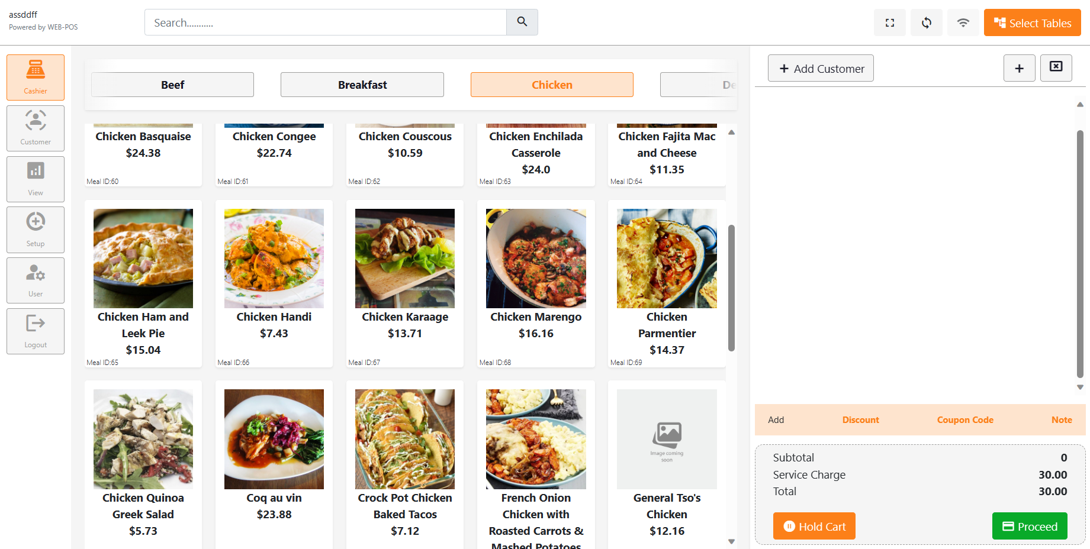This screenshot has width=1090, height=549.
Task: Toggle fullscreen mode with the expand icon
Action: (x=889, y=22)
